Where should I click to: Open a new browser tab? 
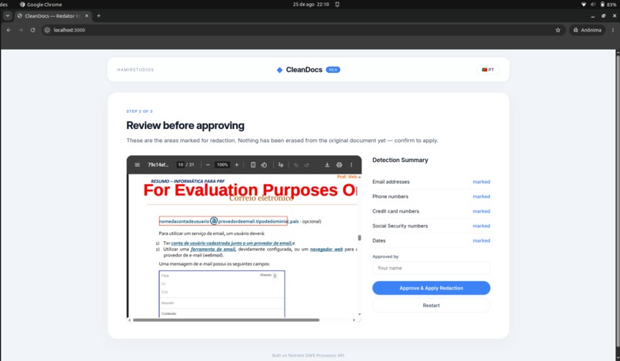98,16
